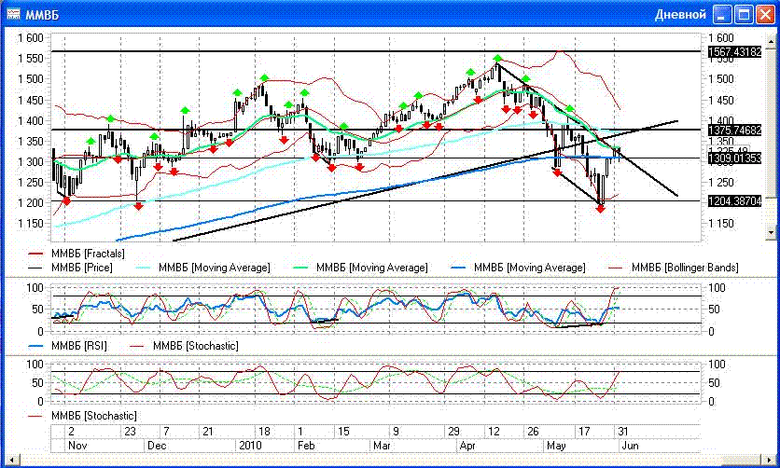Screen dimensions: 780x468
Task: Click the 2010 year label on time axis
Action: (x=250, y=445)
